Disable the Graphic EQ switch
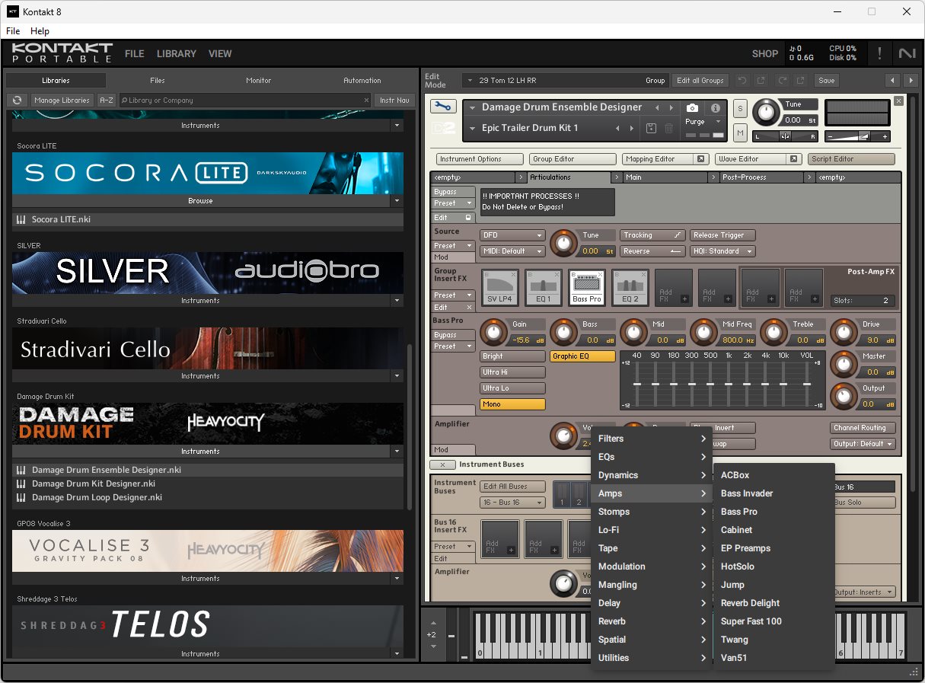The image size is (925, 683). click(x=582, y=356)
